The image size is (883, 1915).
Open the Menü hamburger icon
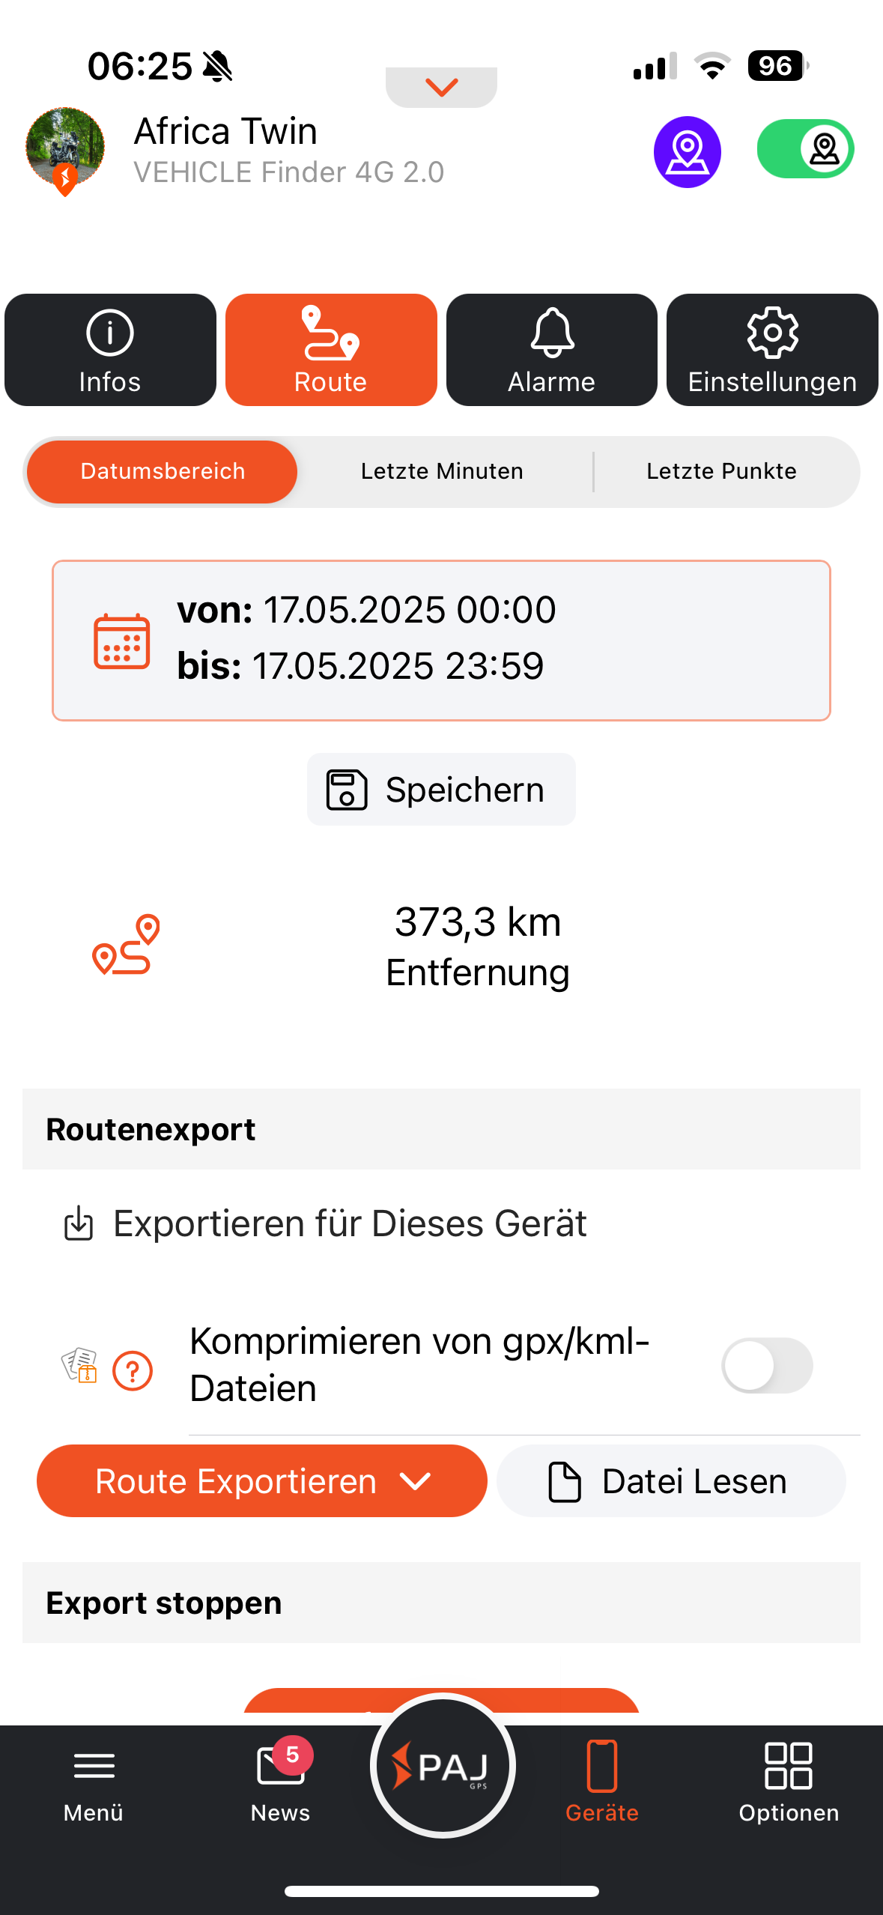[x=94, y=1767]
